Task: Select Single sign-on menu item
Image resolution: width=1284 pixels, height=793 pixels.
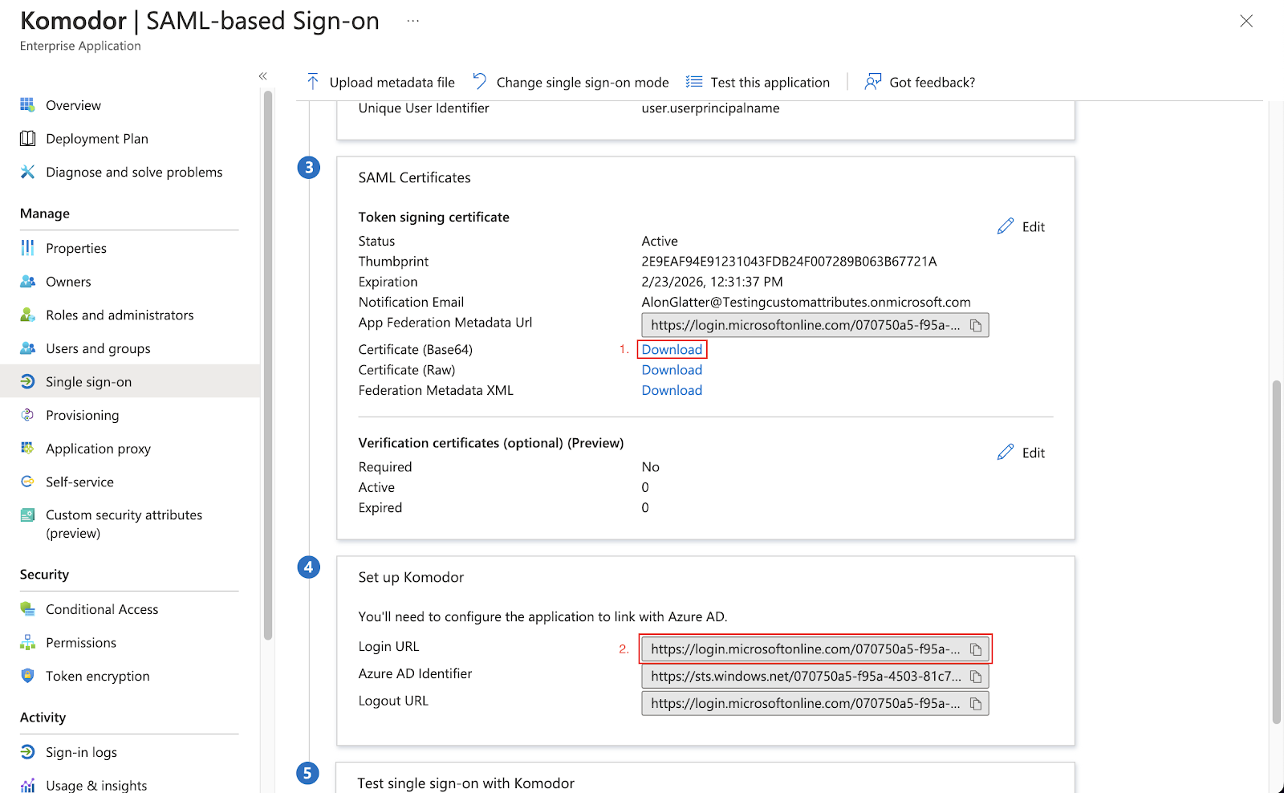Action: 130,381
